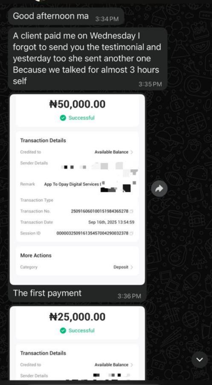Screen dimensions: 212x385
Task: Tap the Deposit category label
Action: (121, 267)
